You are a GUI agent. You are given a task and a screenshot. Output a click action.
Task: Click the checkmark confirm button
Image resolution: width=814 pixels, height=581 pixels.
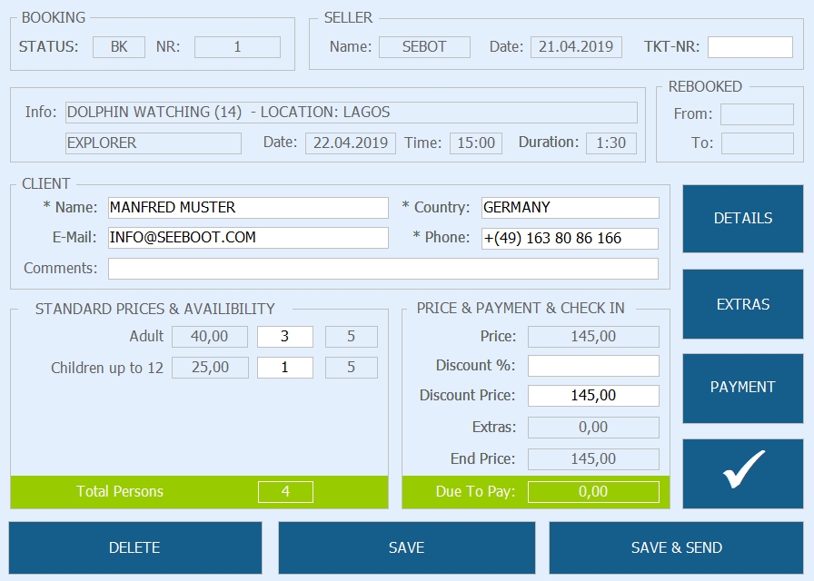pos(743,474)
